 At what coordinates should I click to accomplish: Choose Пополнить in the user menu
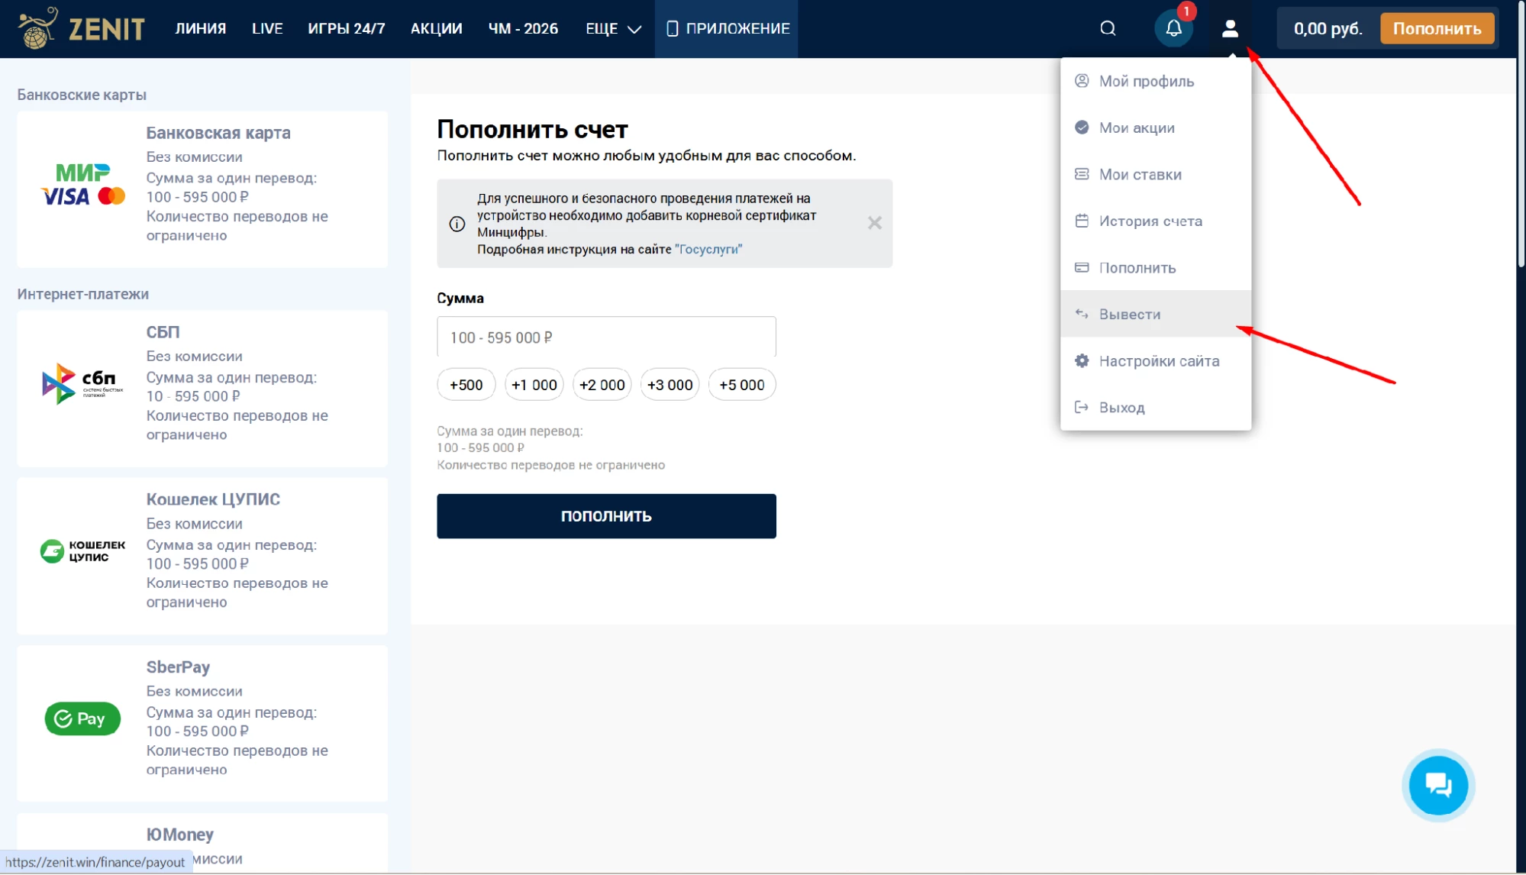coord(1156,267)
